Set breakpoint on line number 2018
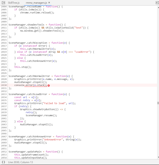Viewport: 159px width, 165px height. pyautogui.click(x=4, y=49)
